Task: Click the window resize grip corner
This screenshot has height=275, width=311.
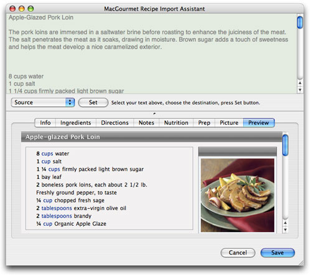Action: click(300, 263)
